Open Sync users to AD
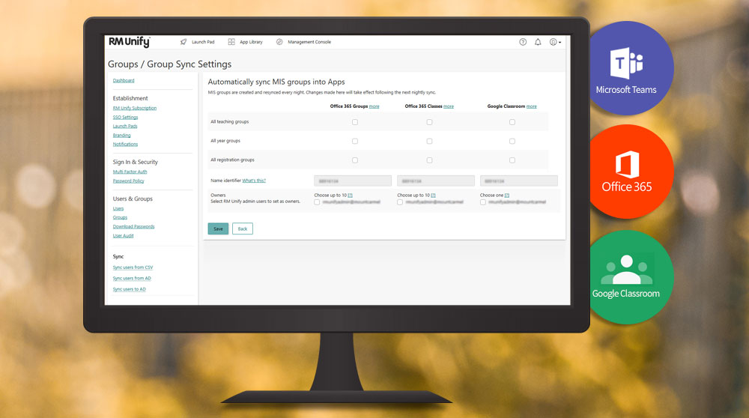 [130, 289]
